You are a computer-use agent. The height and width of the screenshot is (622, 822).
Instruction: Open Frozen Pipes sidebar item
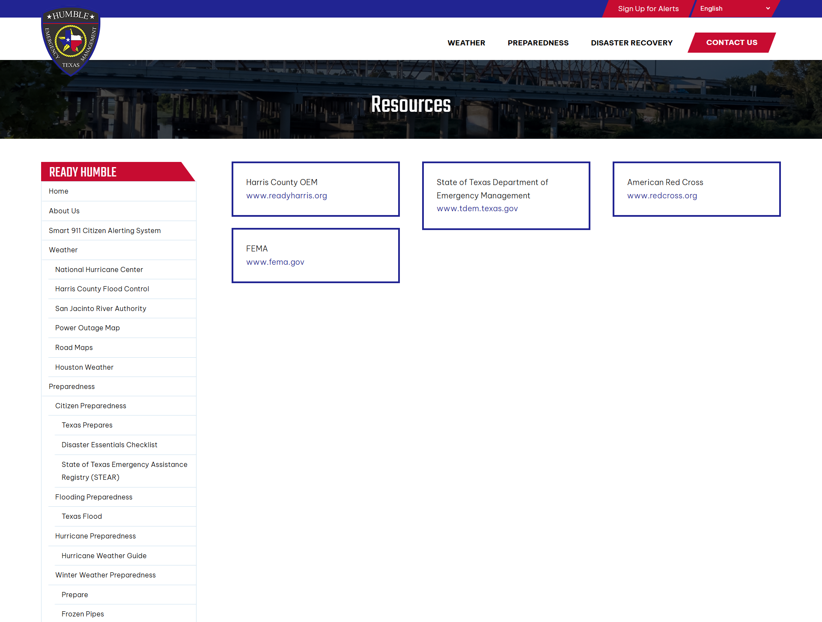tap(125, 614)
